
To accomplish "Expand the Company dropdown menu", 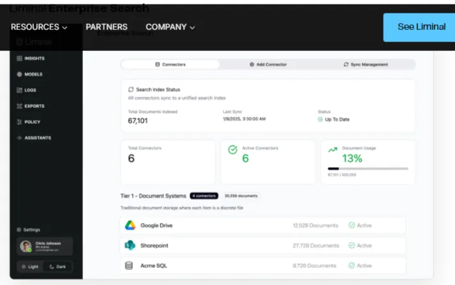I will pos(170,27).
